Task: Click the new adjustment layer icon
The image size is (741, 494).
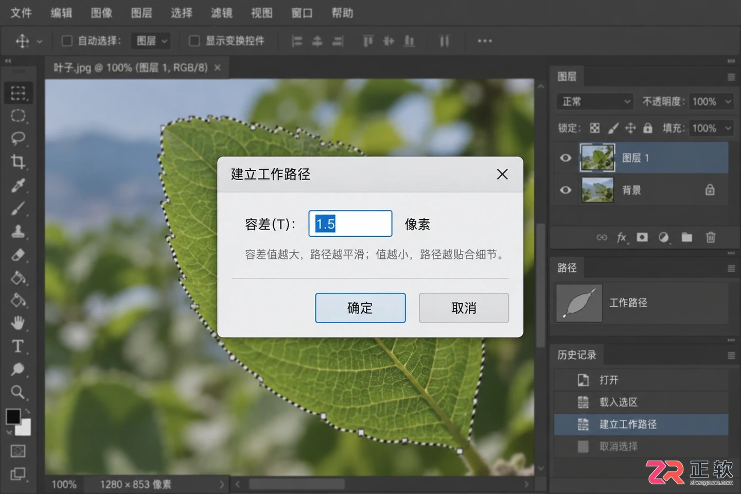Action: click(x=664, y=237)
